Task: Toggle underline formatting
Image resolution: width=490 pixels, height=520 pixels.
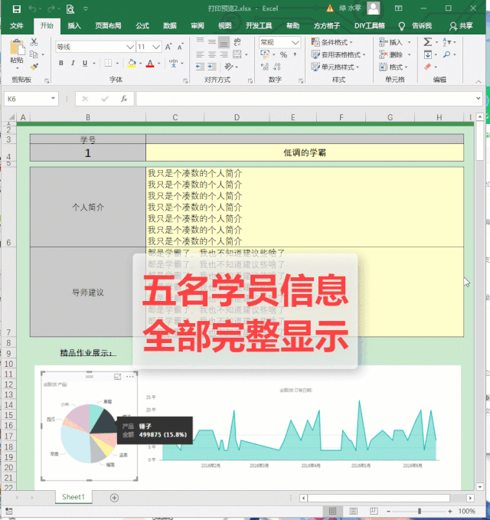Action: click(x=85, y=63)
